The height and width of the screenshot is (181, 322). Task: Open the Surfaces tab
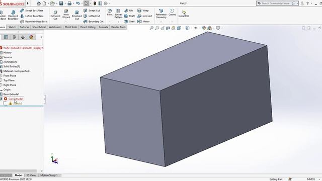click(x=25, y=27)
